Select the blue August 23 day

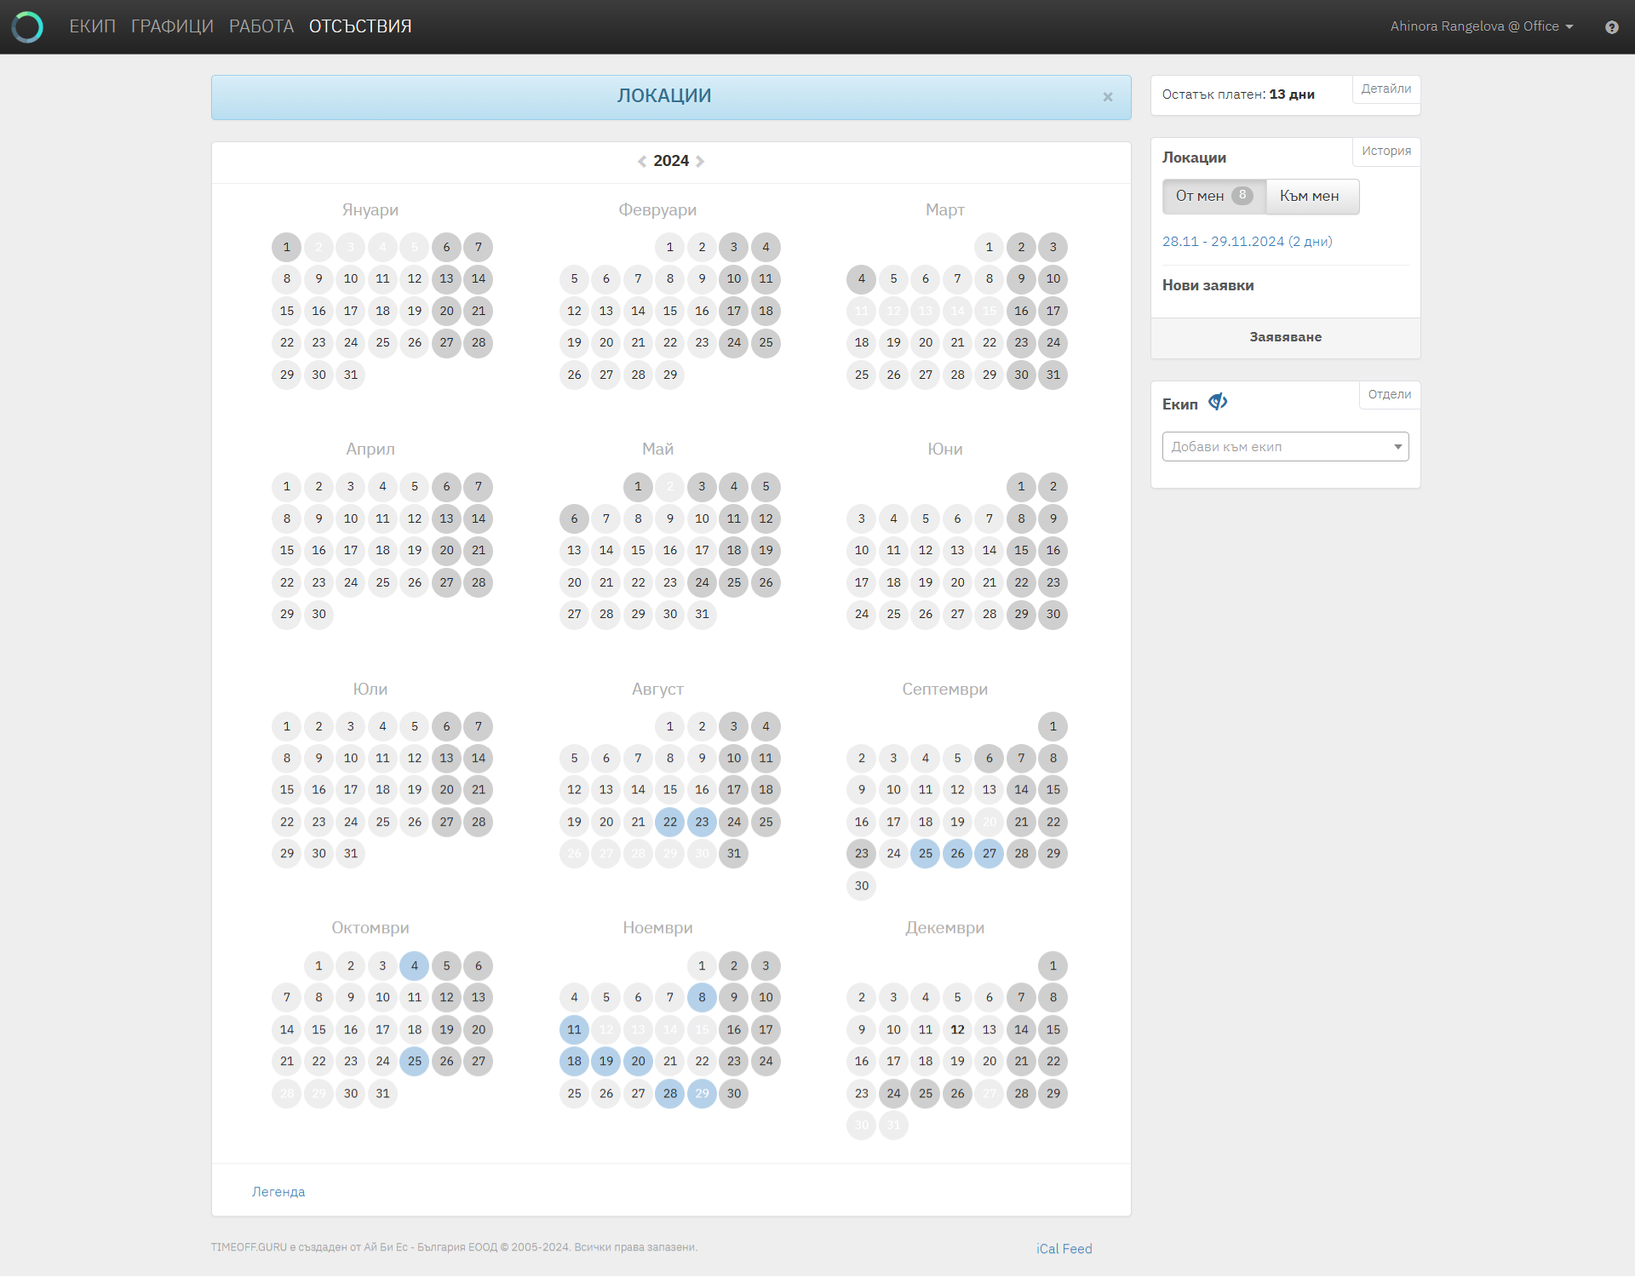pos(702,822)
